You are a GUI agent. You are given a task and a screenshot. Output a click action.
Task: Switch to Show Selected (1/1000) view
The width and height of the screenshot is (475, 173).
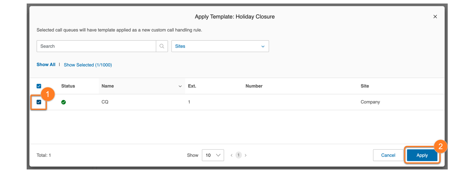88,65
